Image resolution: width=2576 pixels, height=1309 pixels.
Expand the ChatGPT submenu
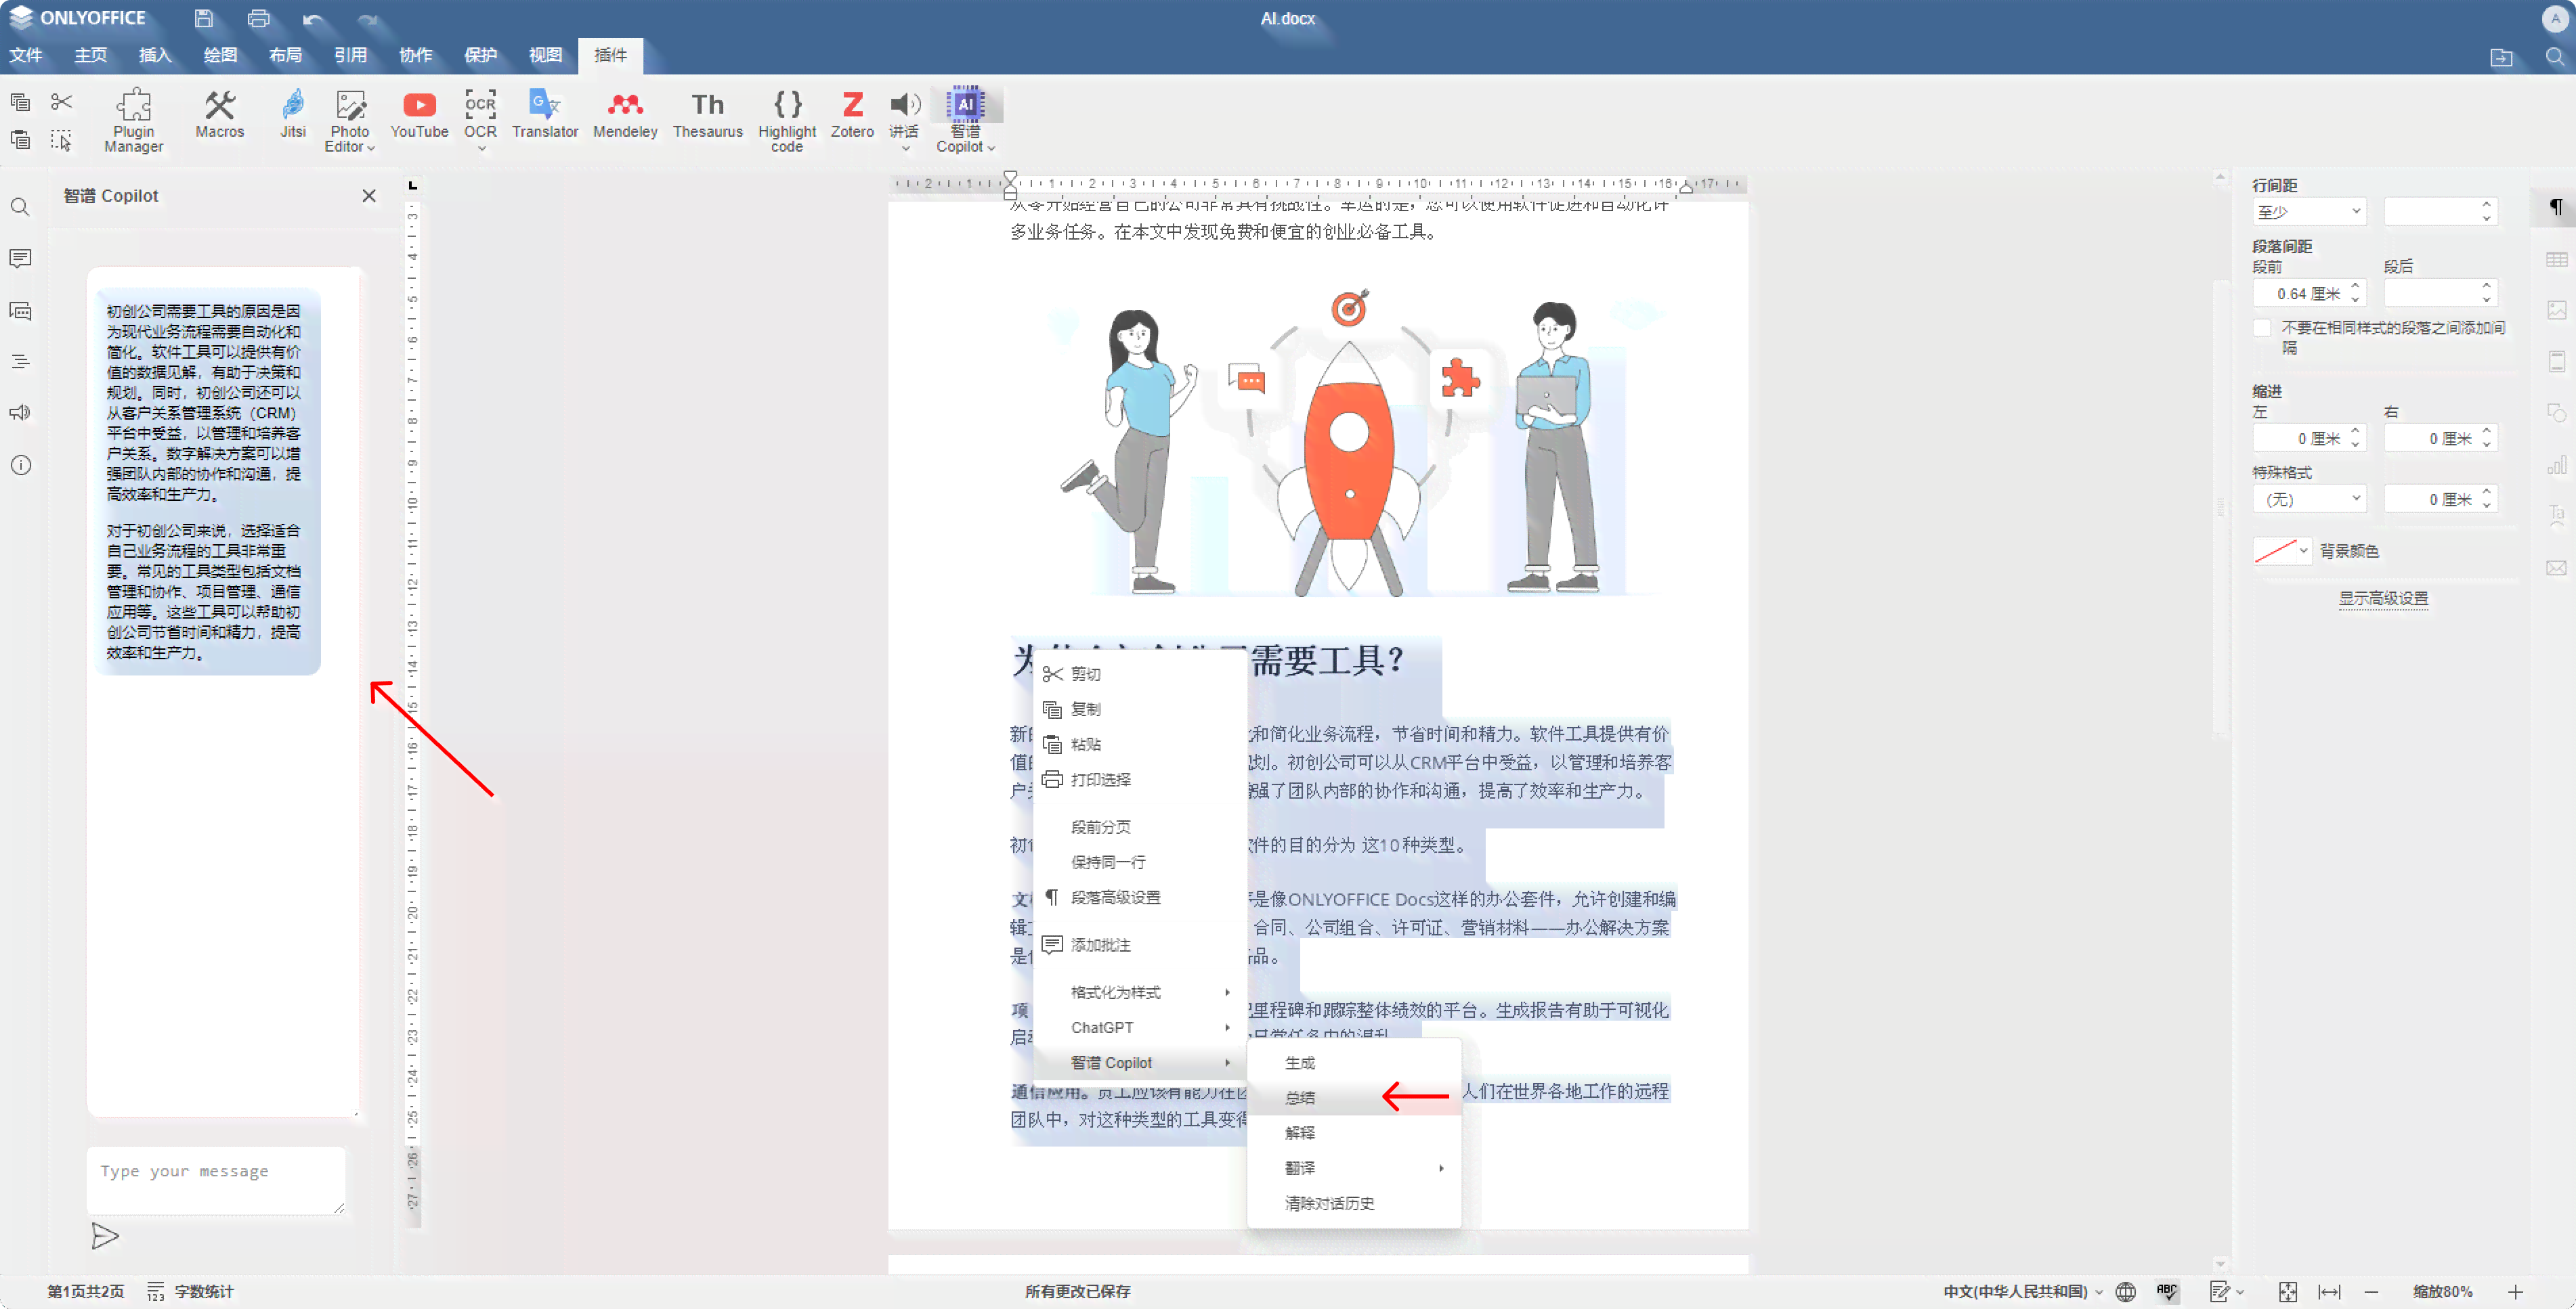pyautogui.click(x=1139, y=1027)
